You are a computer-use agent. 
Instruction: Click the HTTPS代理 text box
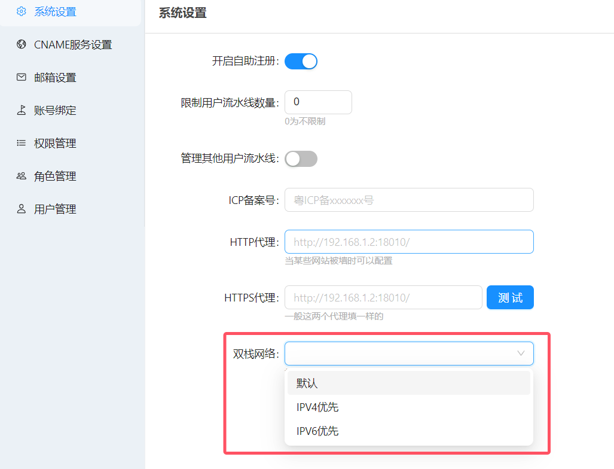[x=383, y=297]
